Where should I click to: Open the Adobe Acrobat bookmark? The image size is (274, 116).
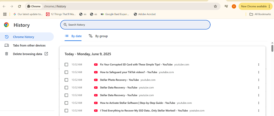tap(144, 14)
